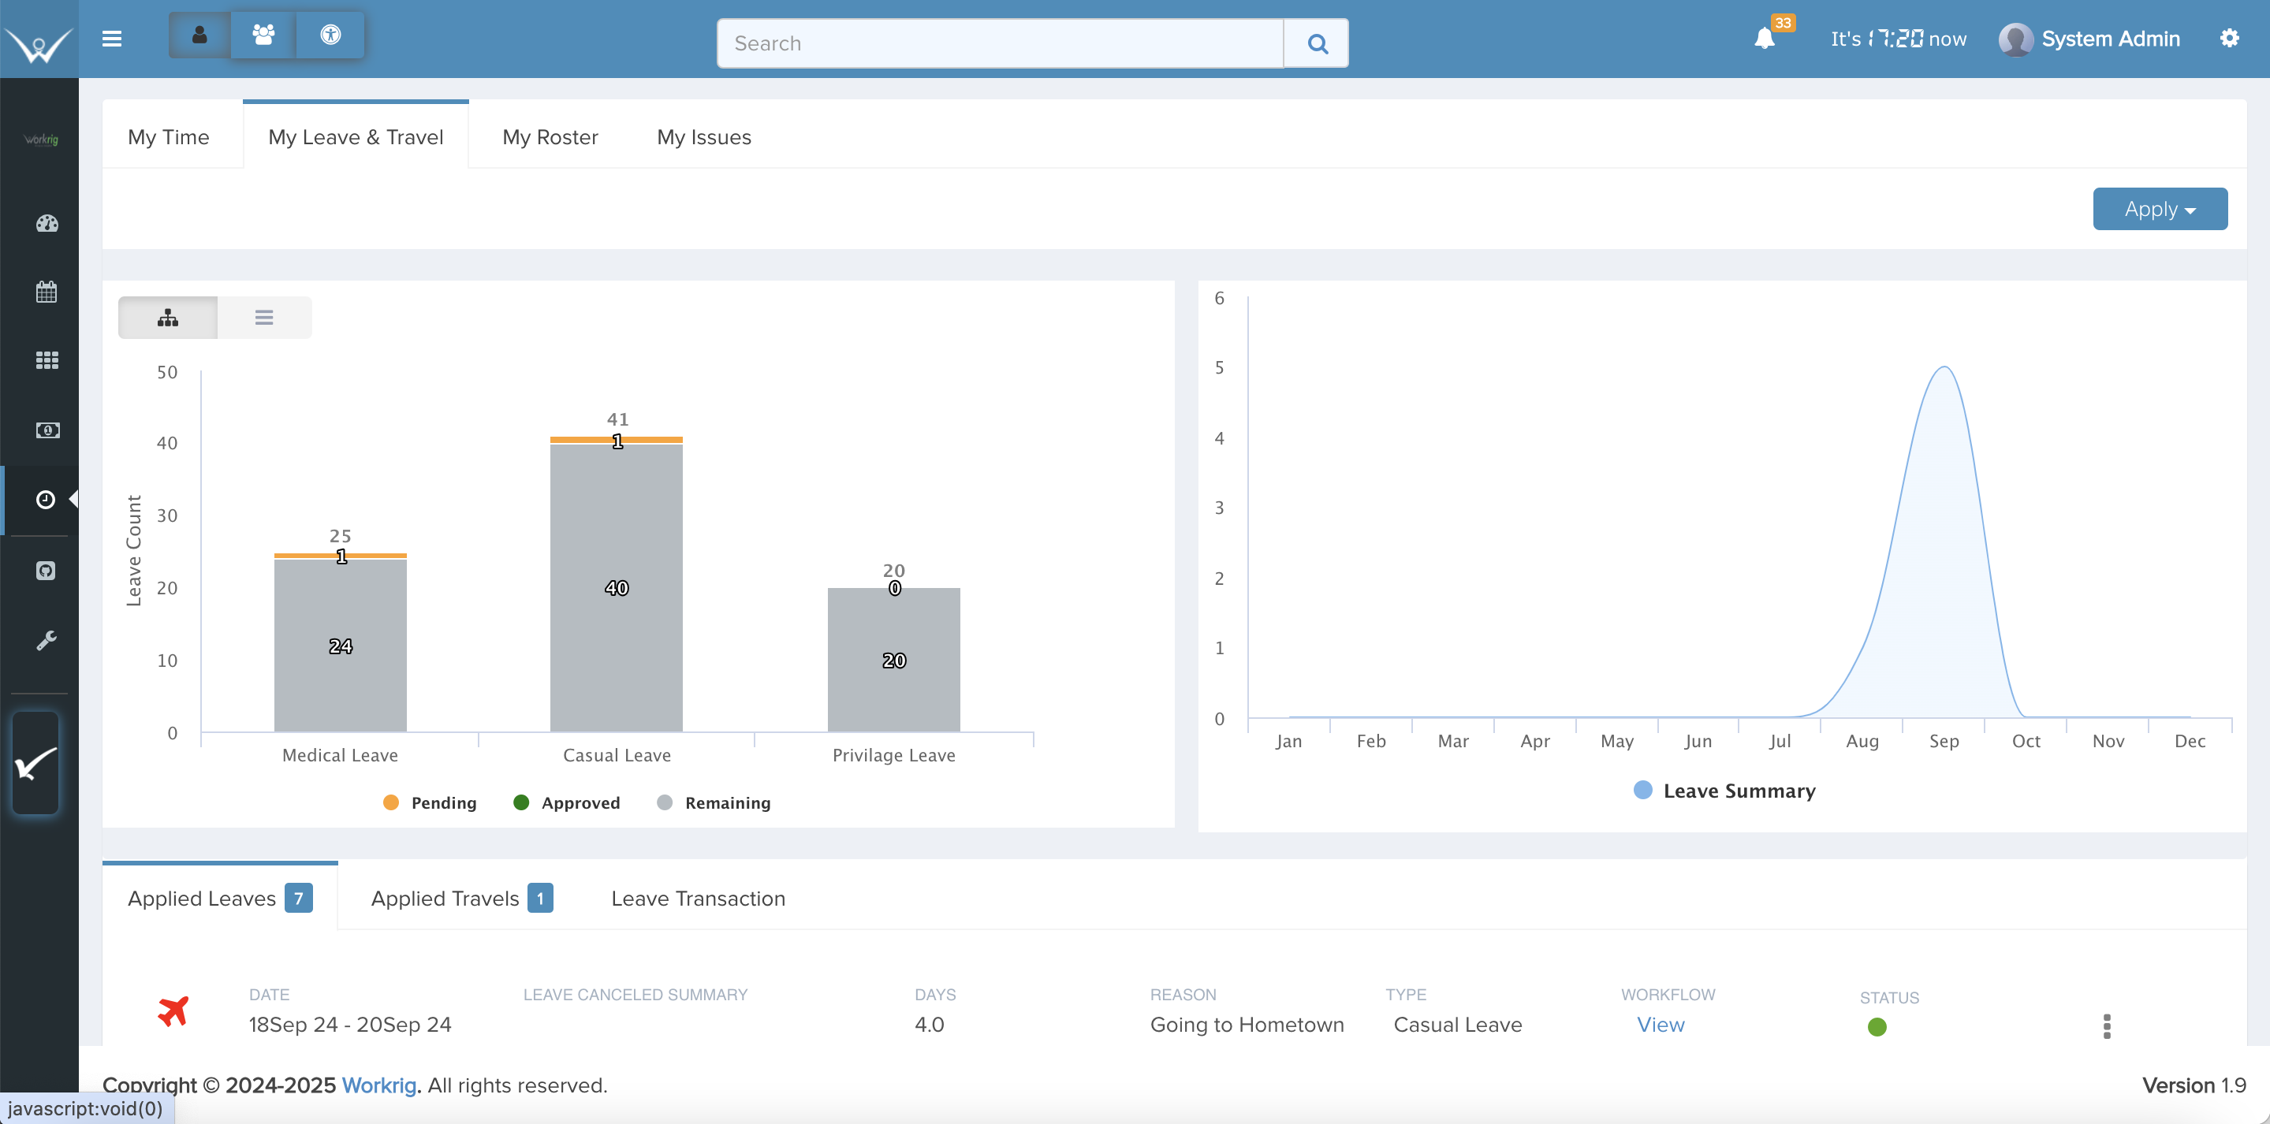This screenshot has width=2270, height=1124.
Task: Open the Apply dropdown
Action: [2159, 209]
